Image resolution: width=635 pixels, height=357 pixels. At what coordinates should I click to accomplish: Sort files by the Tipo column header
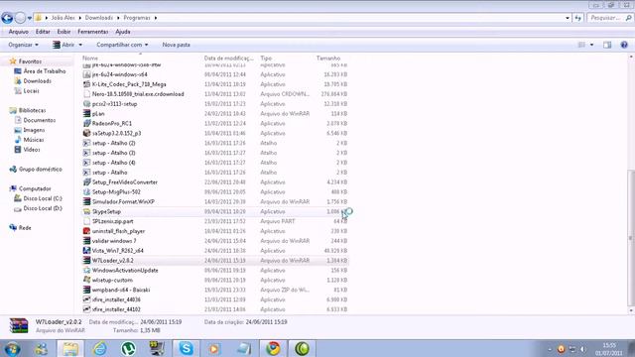266,59
